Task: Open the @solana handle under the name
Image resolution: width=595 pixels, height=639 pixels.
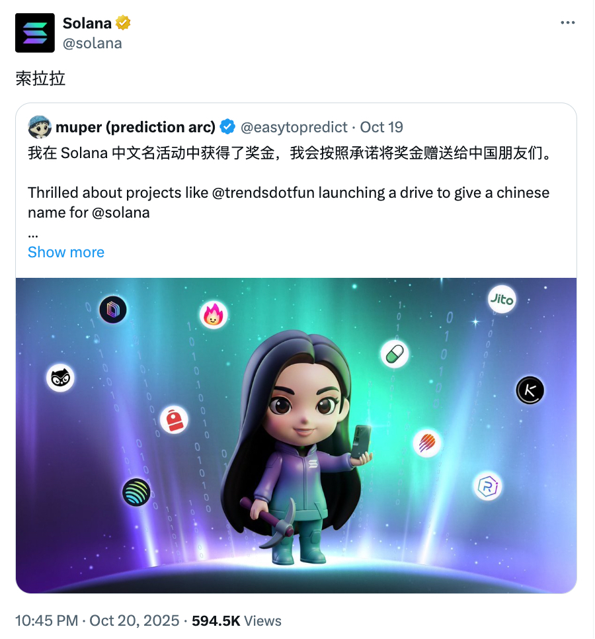Action: click(x=93, y=44)
